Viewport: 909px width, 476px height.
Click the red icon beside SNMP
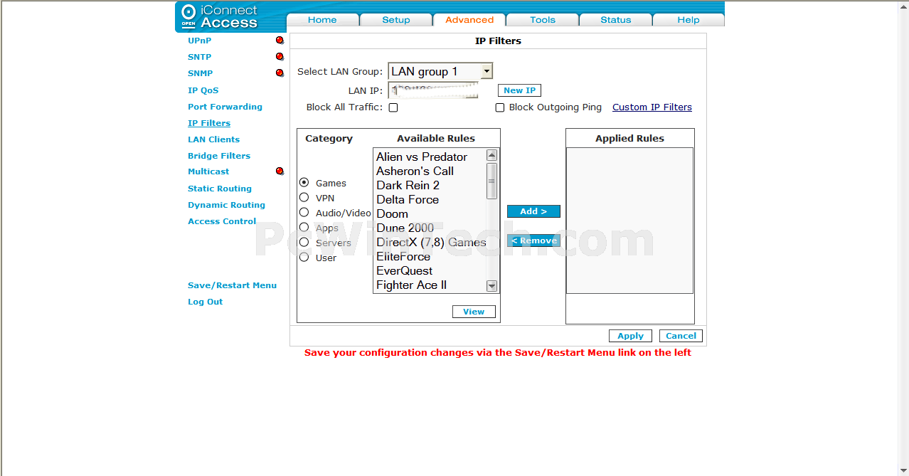point(280,73)
